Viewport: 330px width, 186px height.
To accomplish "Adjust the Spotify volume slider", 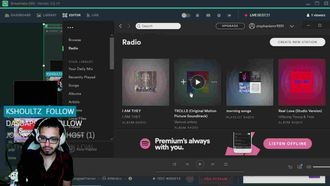I will pos(321,167).
